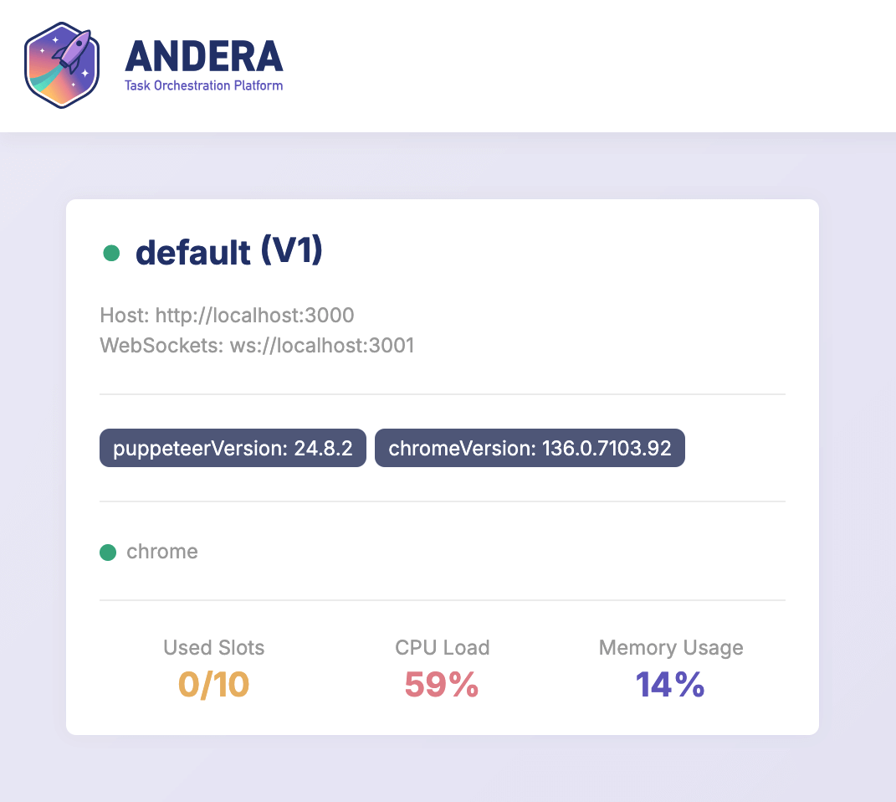This screenshot has height=802, width=896.
Task: Click the chromeVersion 136.0.7103.92 badge
Action: click(x=530, y=448)
